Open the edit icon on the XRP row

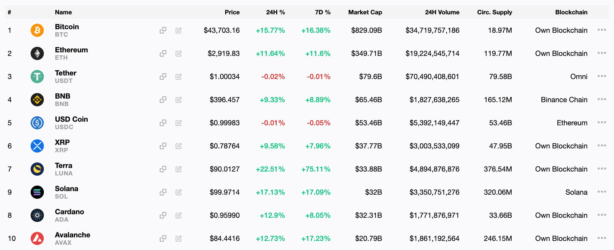(x=179, y=146)
